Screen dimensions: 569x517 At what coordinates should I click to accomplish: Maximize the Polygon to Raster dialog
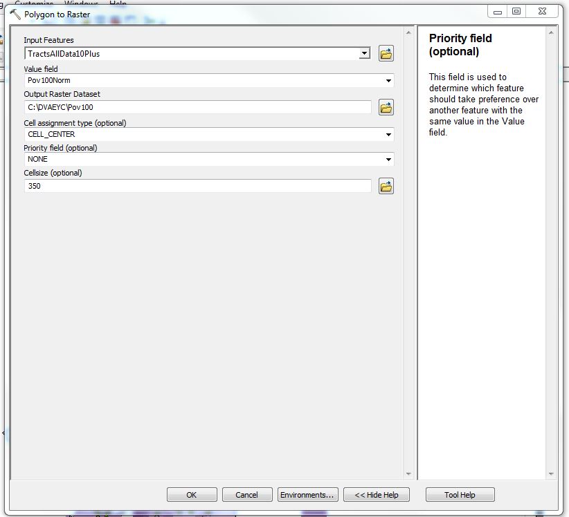(x=516, y=12)
